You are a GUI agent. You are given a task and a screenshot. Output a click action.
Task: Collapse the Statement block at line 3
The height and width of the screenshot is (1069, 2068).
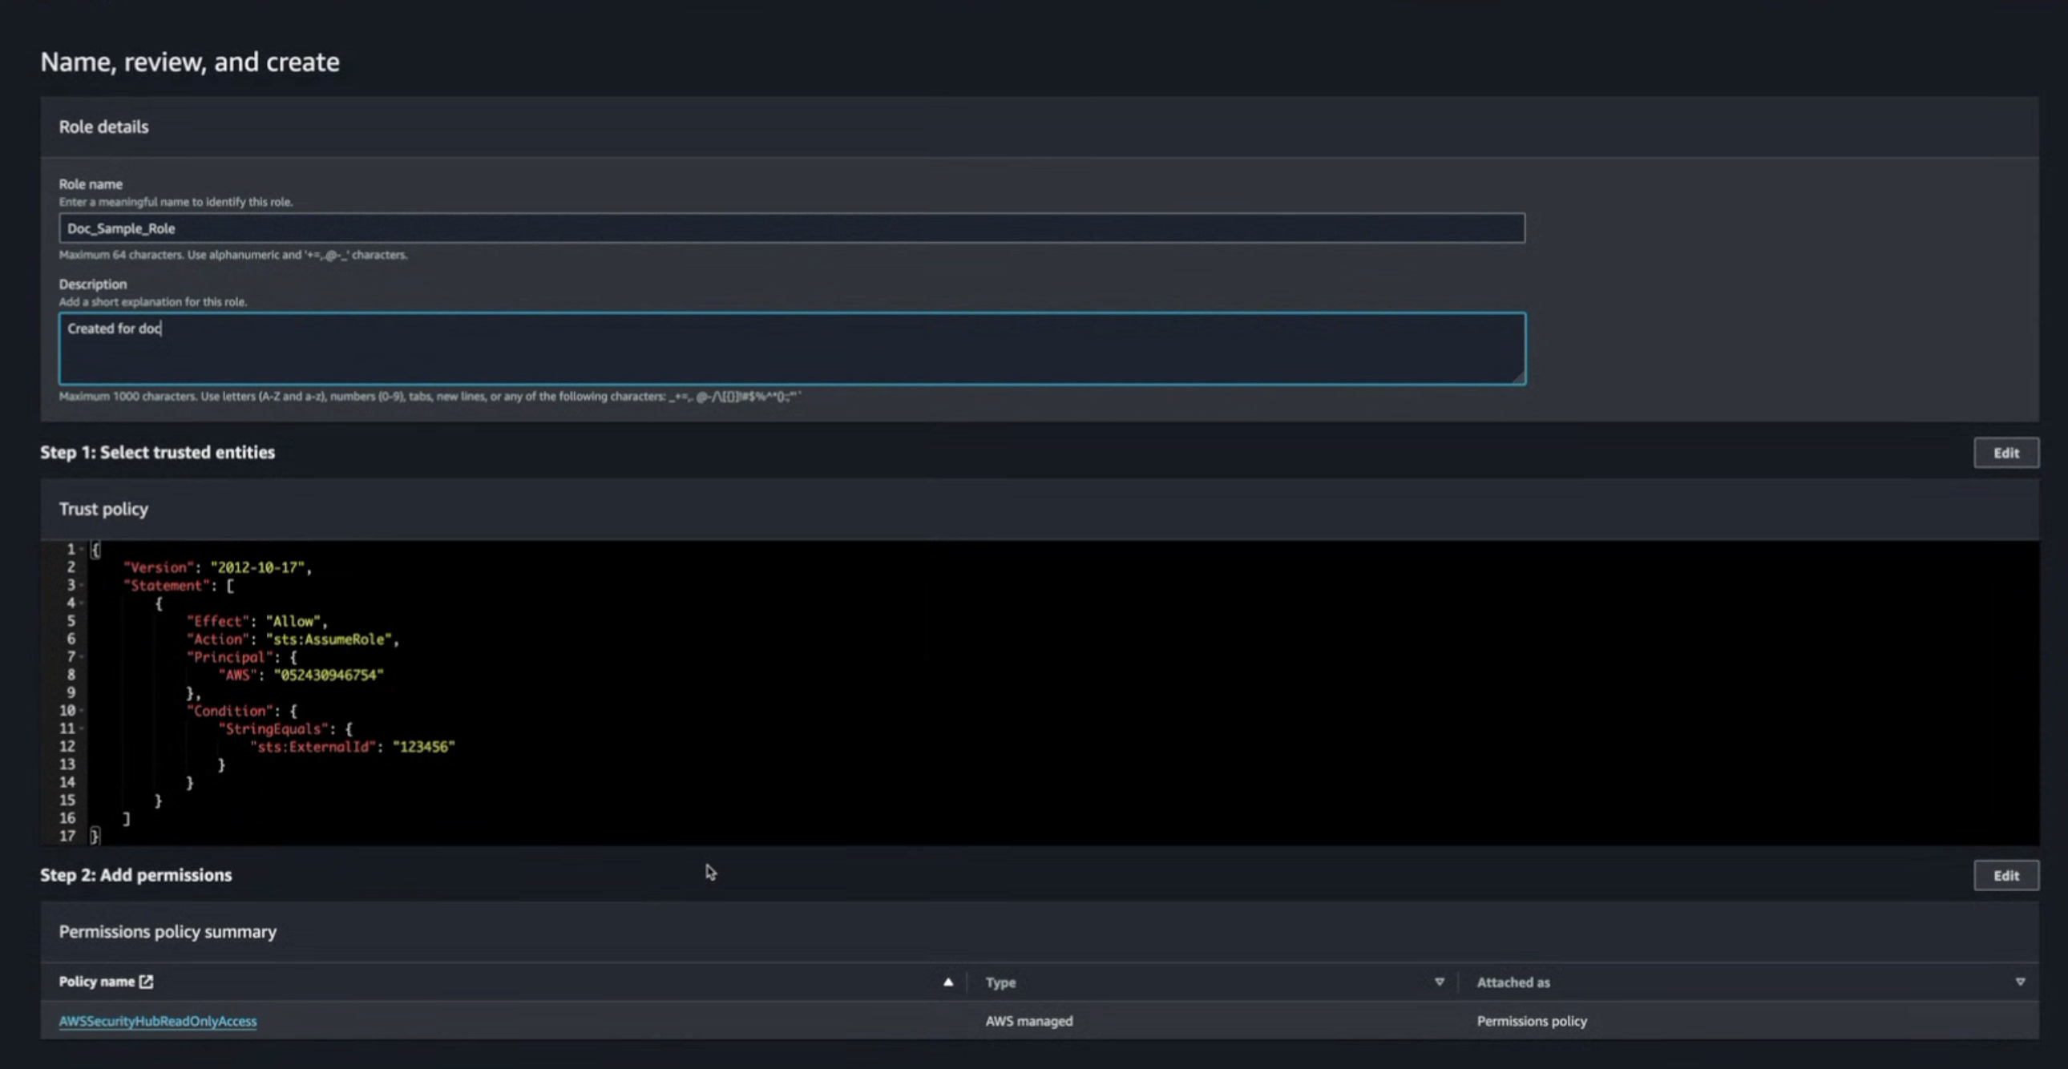tap(83, 586)
